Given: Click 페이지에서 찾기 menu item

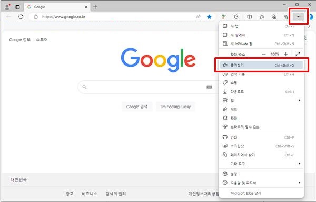Looking at the screenshot, I should click(x=261, y=155).
